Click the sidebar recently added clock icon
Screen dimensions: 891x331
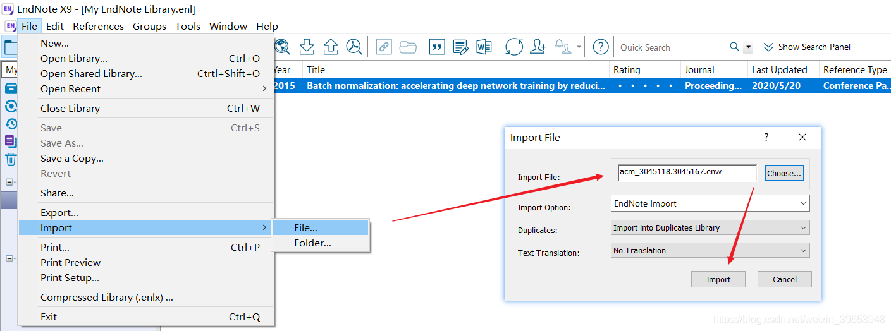coord(11,124)
